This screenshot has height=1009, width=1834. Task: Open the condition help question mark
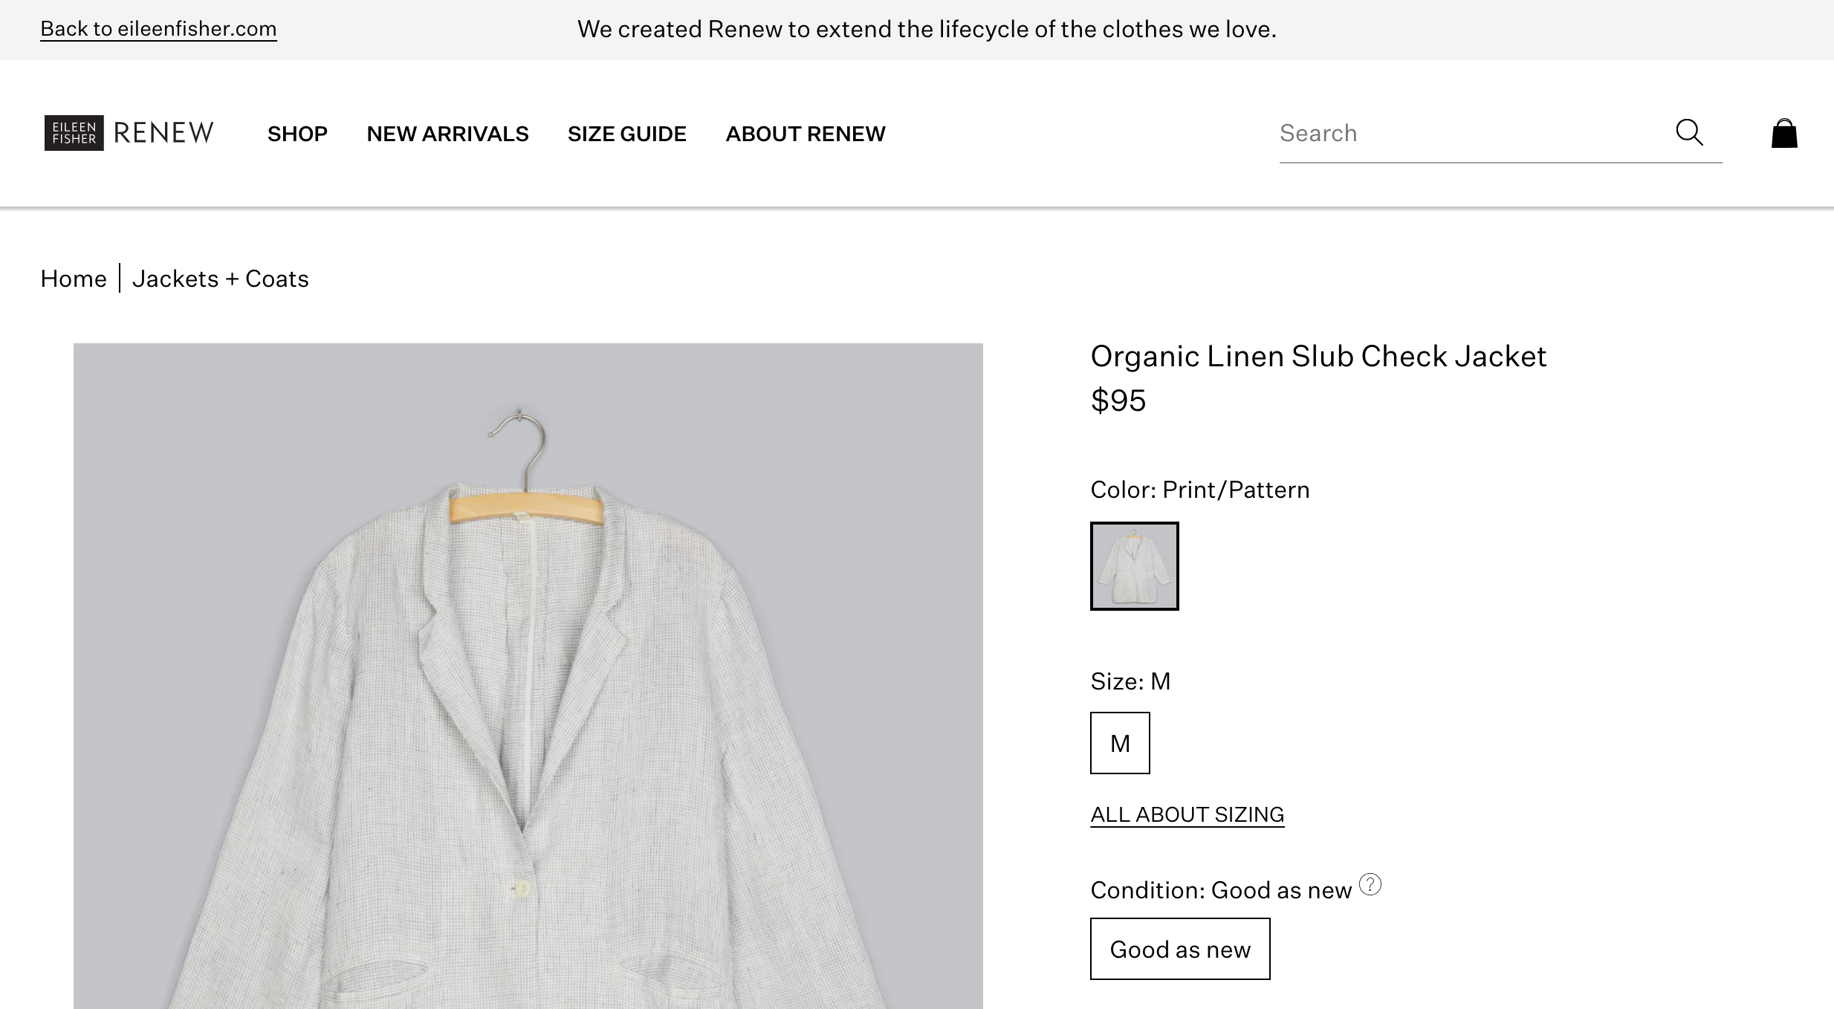(x=1370, y=884)
